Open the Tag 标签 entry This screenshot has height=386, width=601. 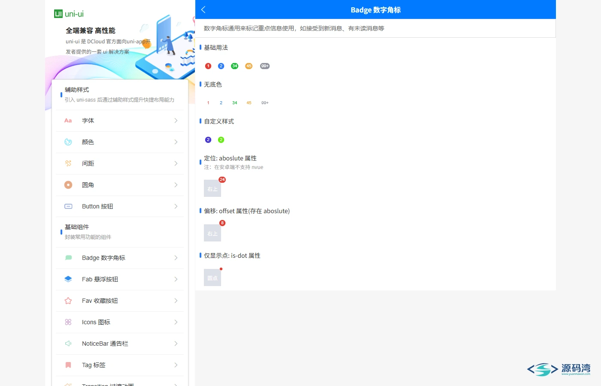[120, 365]
